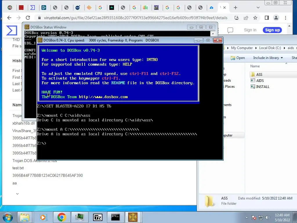Viewport: 297px width, 223px height.
Task: Select the test.txt name entry
Action: (18, 168)
